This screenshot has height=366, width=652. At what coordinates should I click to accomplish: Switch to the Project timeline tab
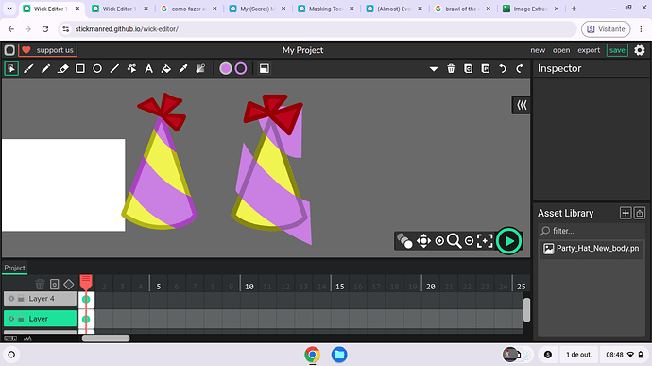(14, 268)
